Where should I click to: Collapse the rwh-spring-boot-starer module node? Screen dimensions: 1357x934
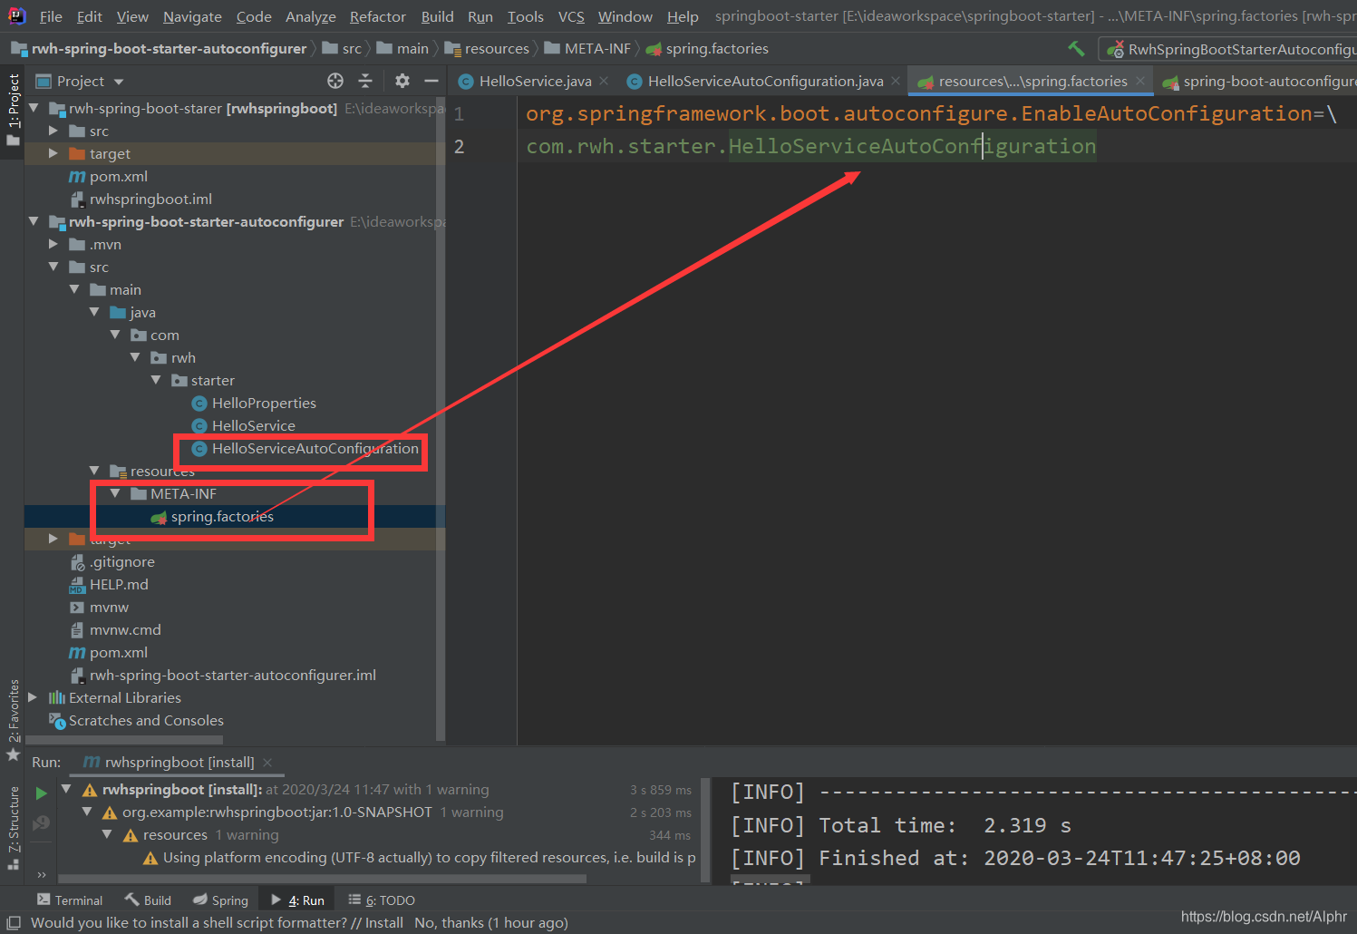pos(34,108)
